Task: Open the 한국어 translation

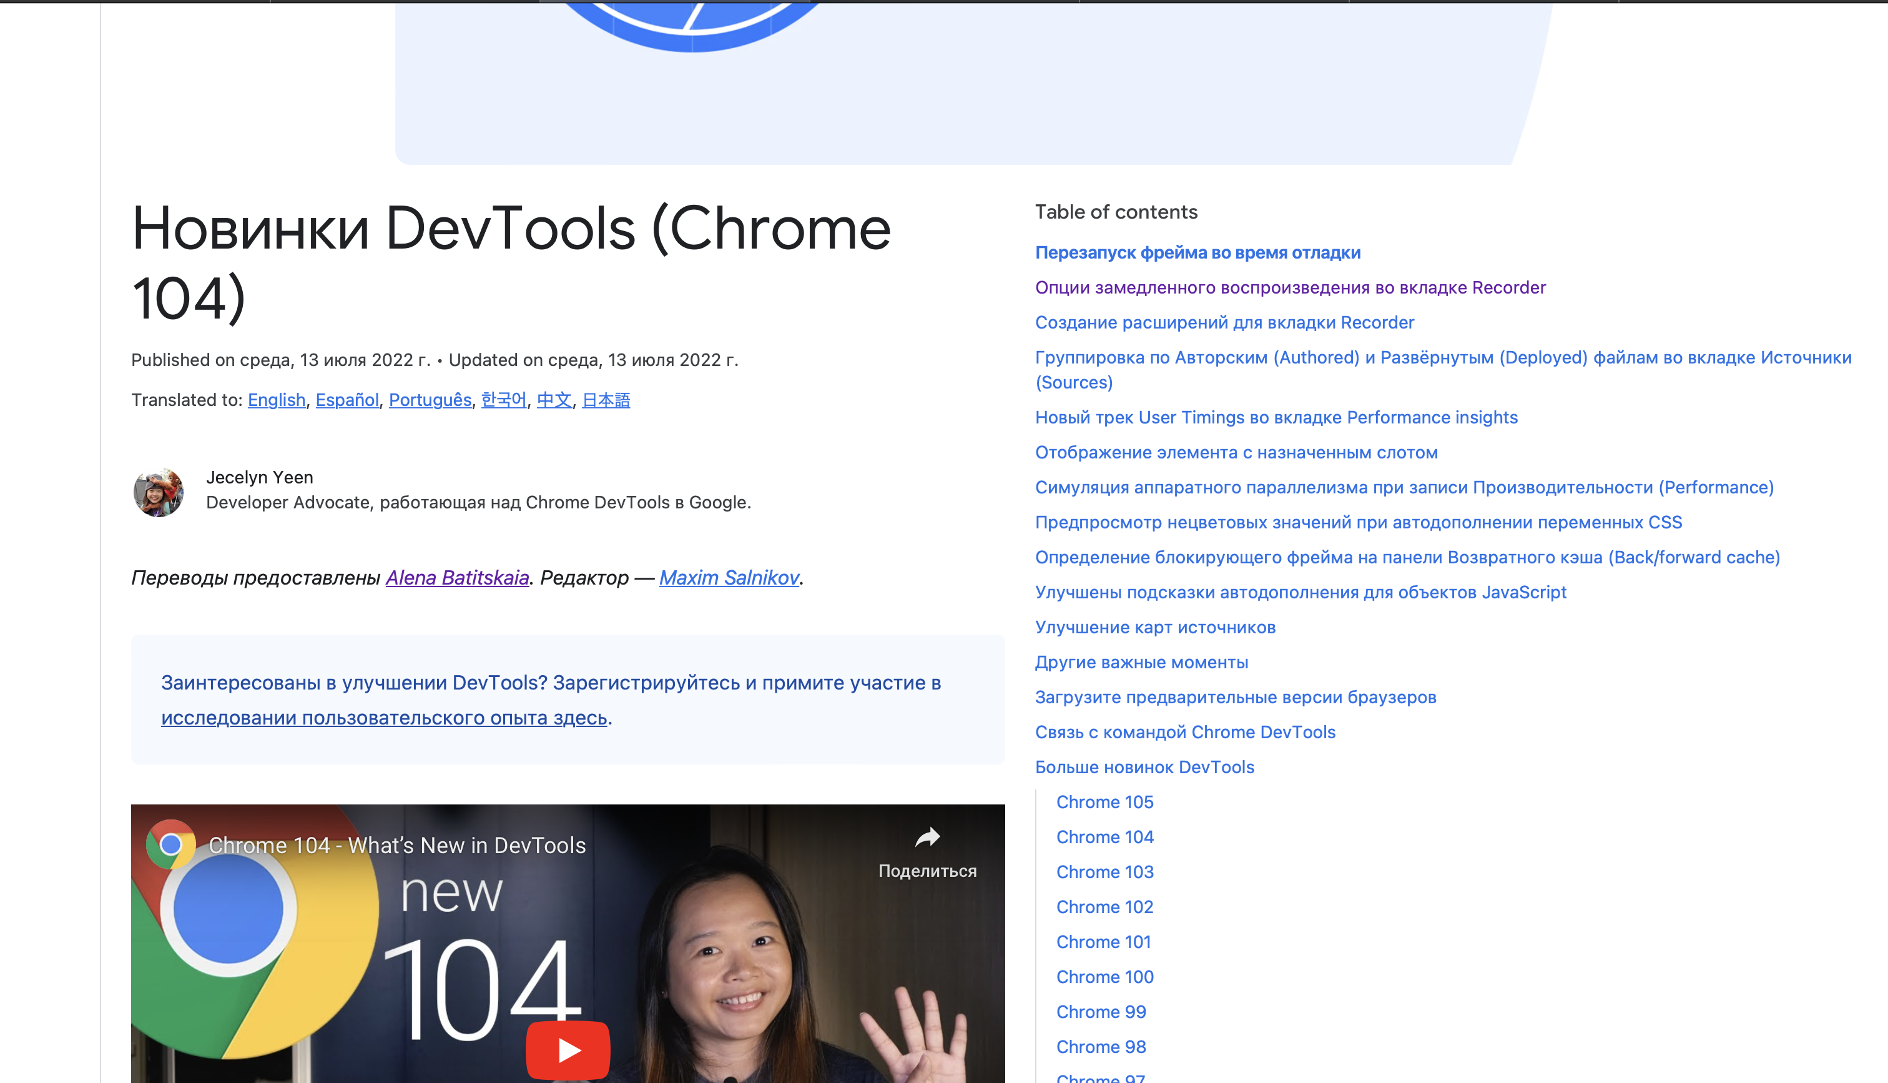Action: tap(503, 400)
